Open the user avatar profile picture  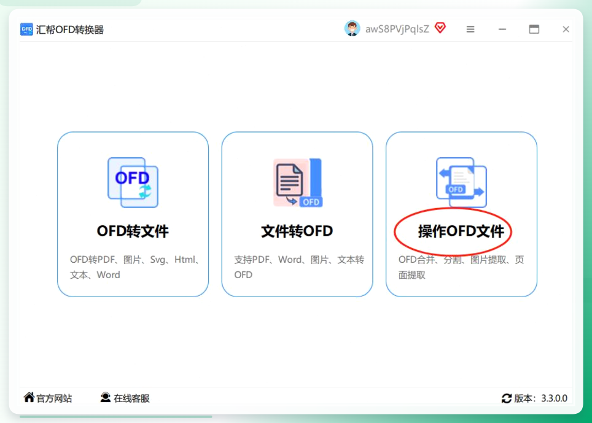click(352, 29)
